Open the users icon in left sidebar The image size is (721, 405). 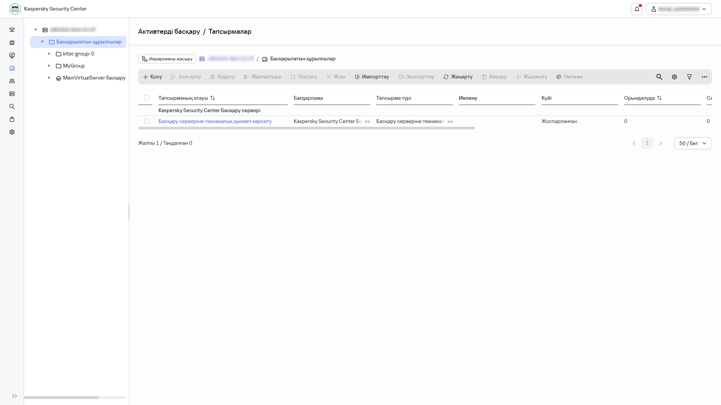(12, 81)
